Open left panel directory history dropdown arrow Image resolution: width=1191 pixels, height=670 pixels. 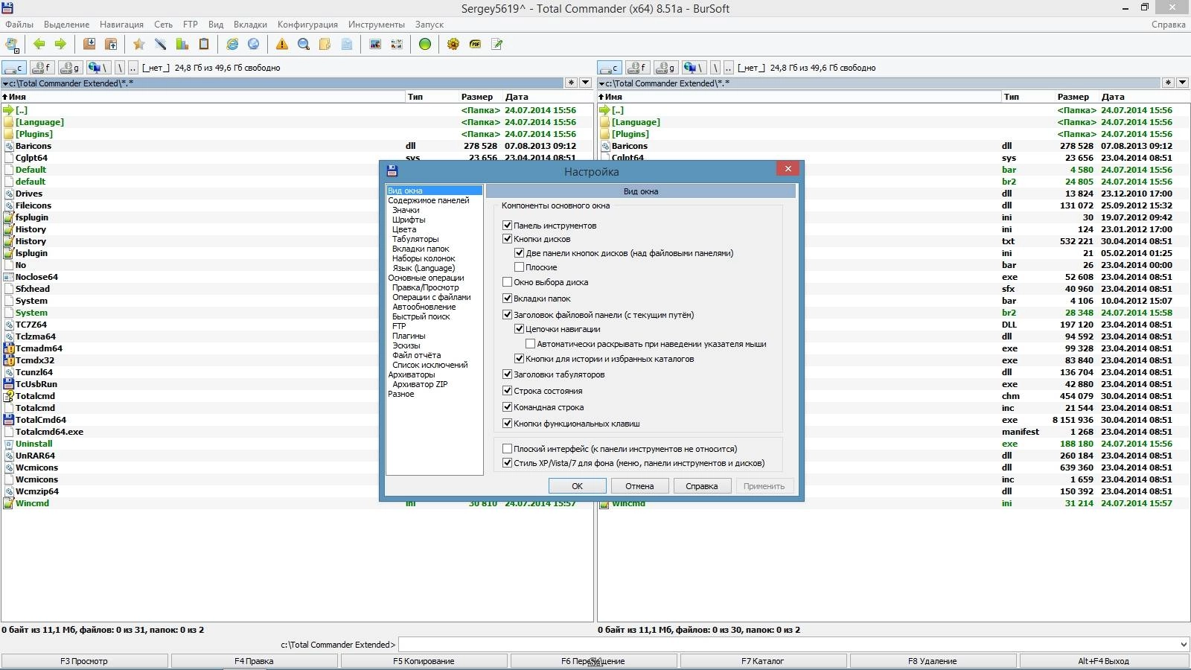[x=585, y=83]
